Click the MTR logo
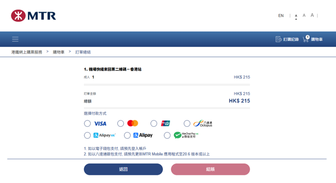The height and width of the screenshot is (183, 336). pyautogui.click(x=33, y=15)
